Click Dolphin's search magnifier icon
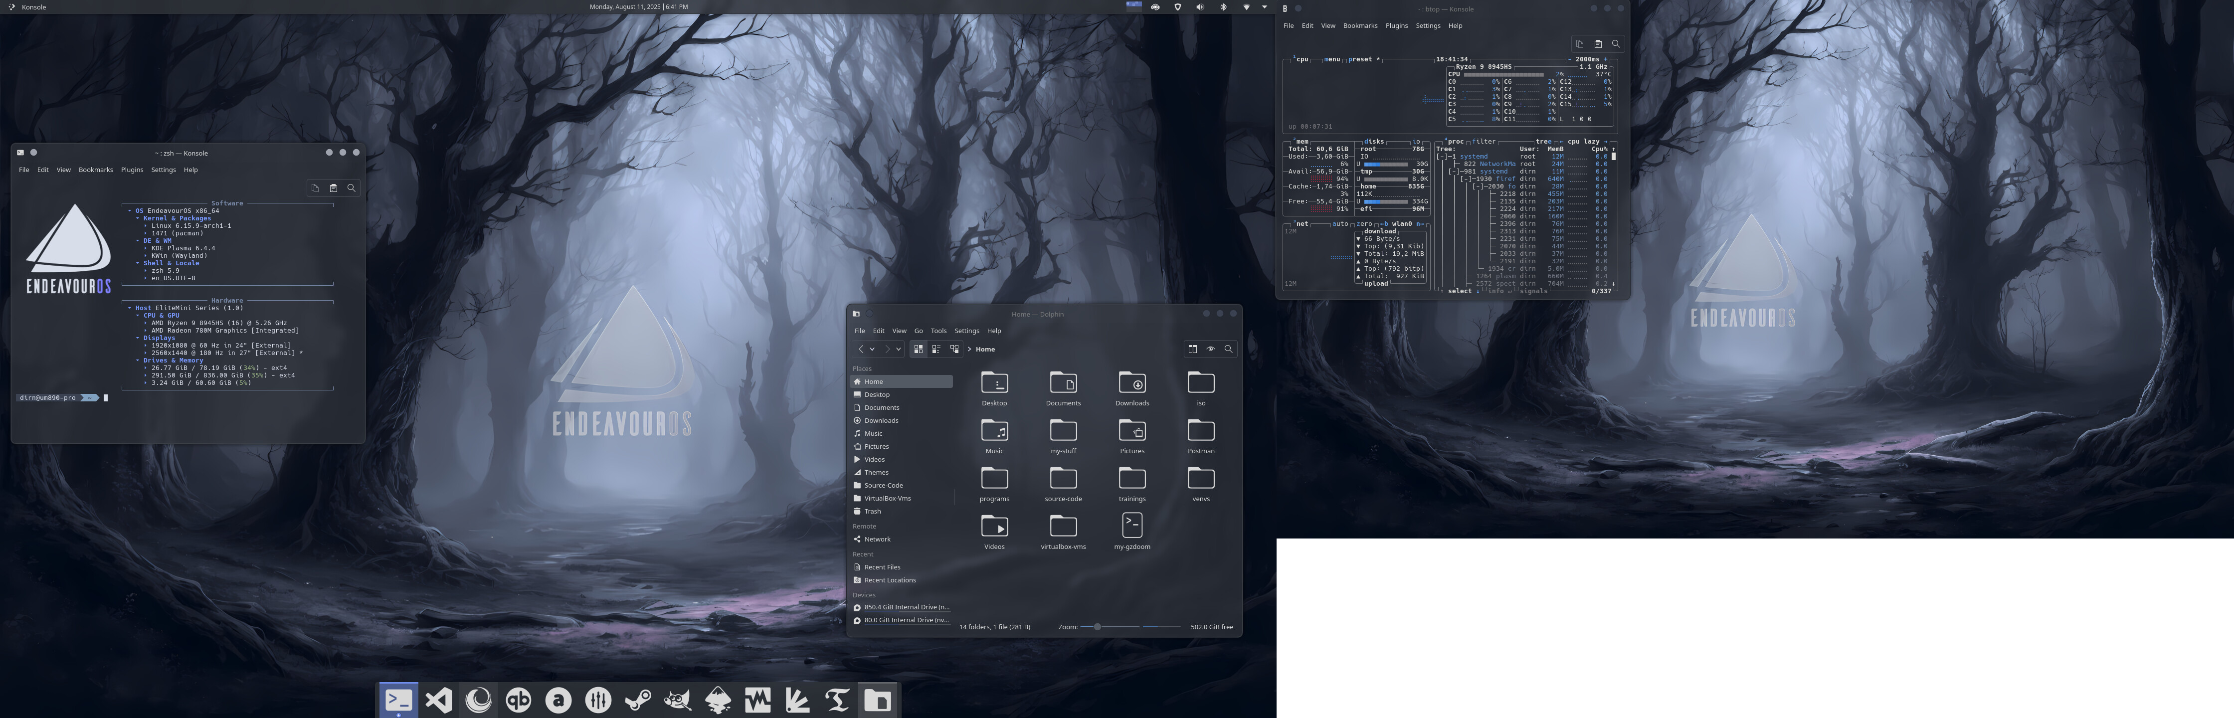This screenshot has width=2234, height=718. coord(1228,350)
